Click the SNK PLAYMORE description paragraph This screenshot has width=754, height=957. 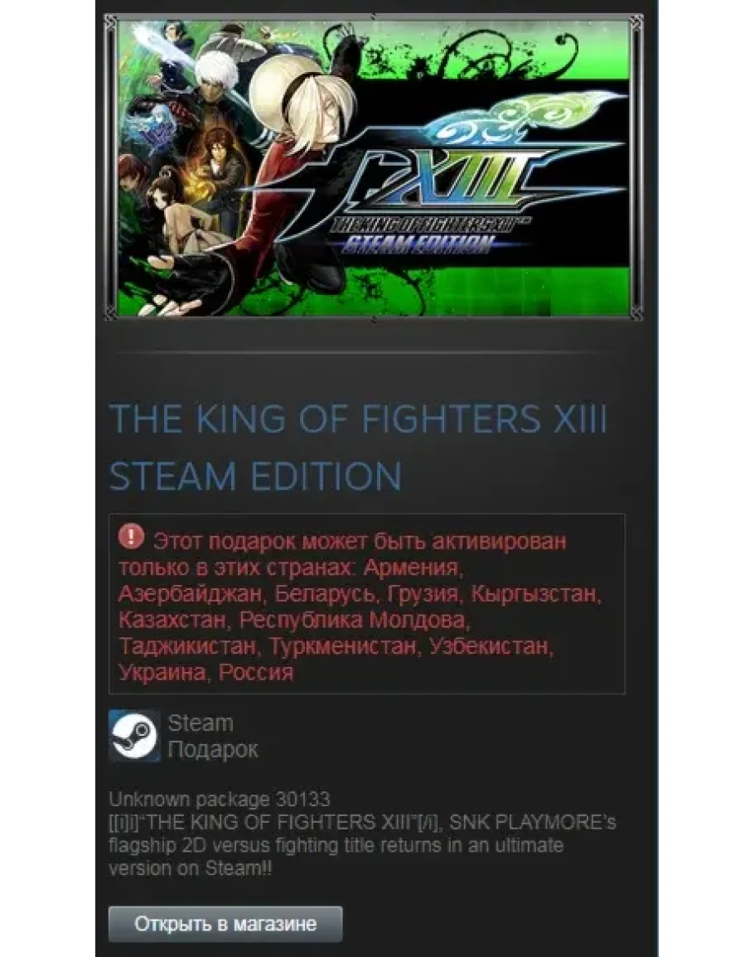[363, 844]
